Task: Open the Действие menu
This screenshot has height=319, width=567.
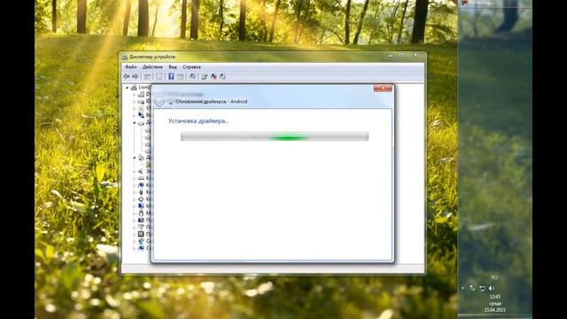Action: [x=152, y=67]
